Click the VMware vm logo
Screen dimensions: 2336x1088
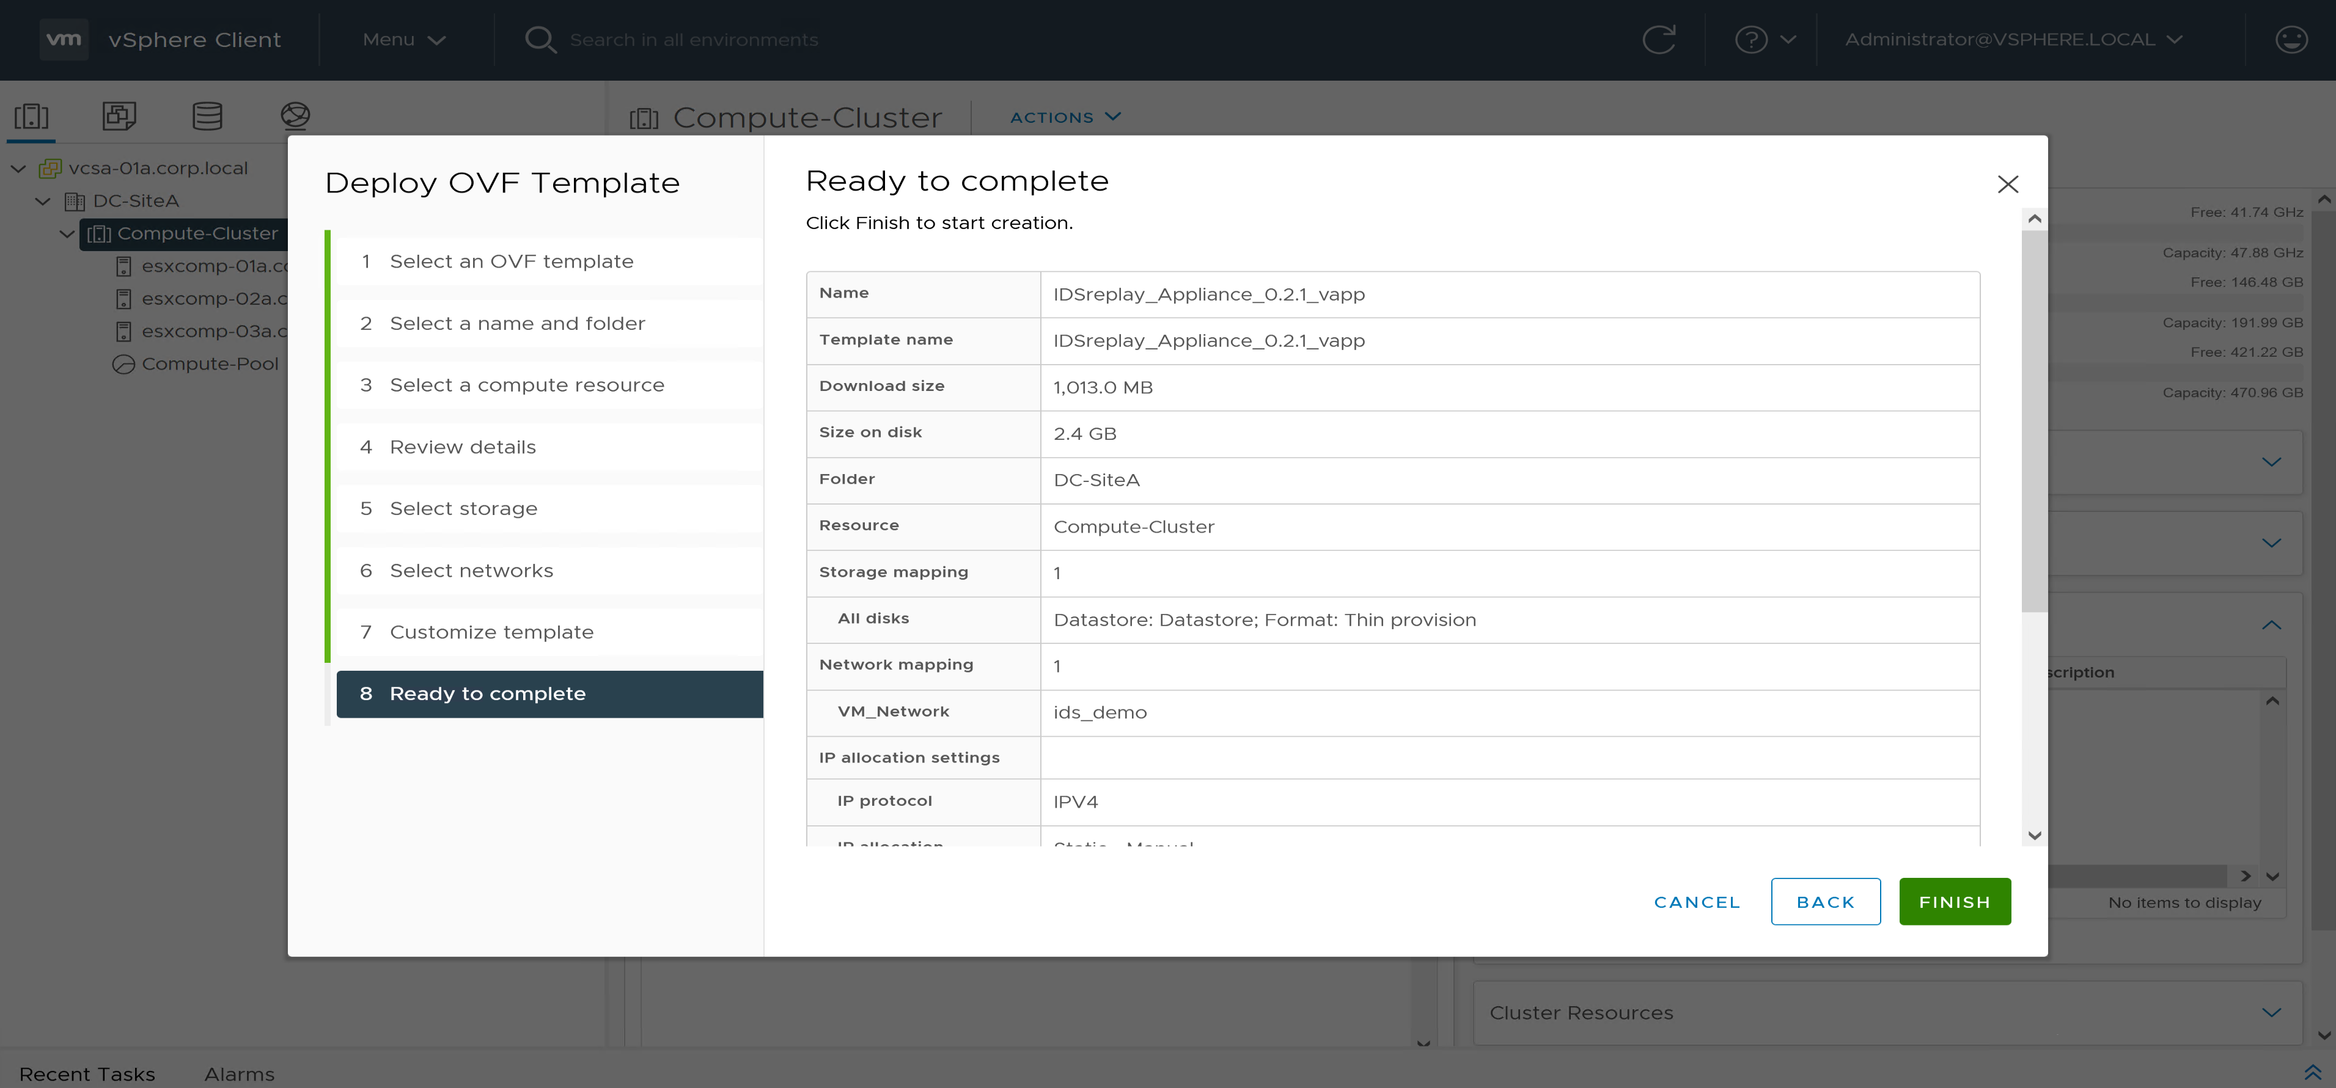click(x=64, y=39)
